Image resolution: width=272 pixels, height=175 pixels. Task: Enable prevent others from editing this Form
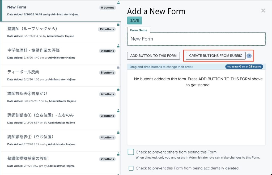pos(131,152)
